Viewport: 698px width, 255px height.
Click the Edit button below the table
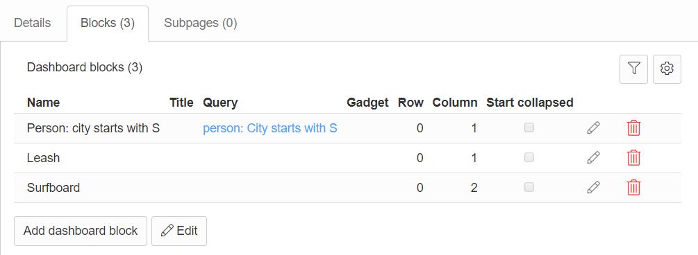point(179,231)
